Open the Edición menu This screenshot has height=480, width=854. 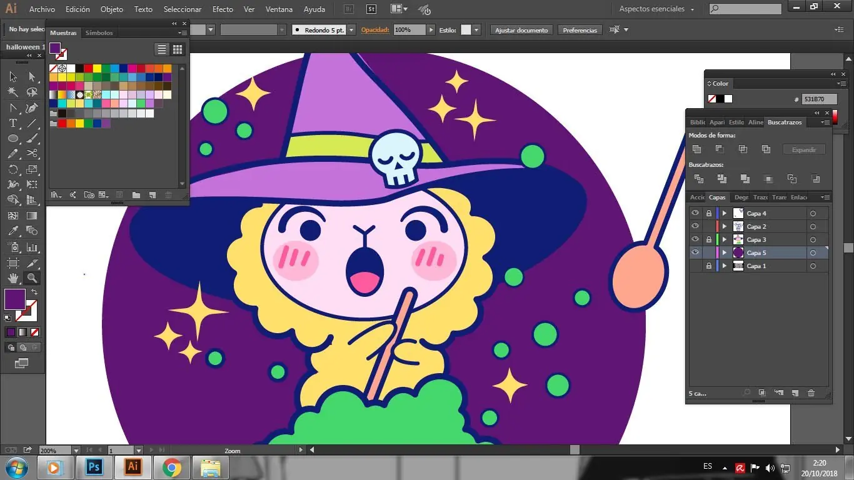pyautogui.click(x=78, y=9)
